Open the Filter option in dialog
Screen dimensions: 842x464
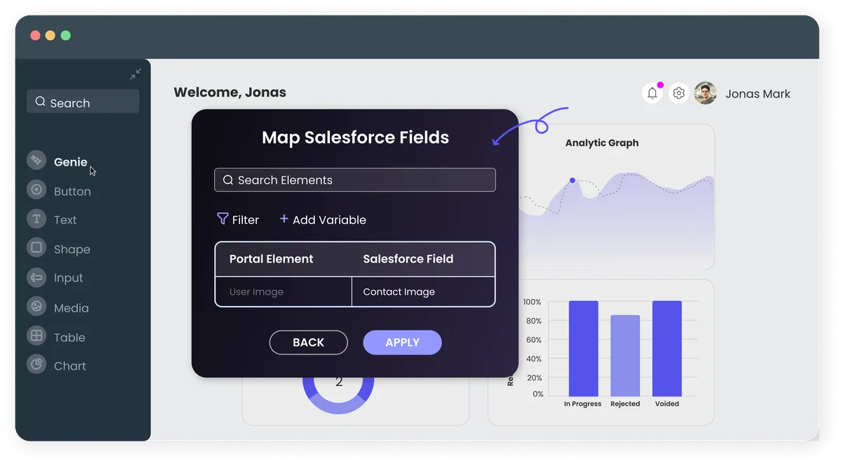click(238, 220)
